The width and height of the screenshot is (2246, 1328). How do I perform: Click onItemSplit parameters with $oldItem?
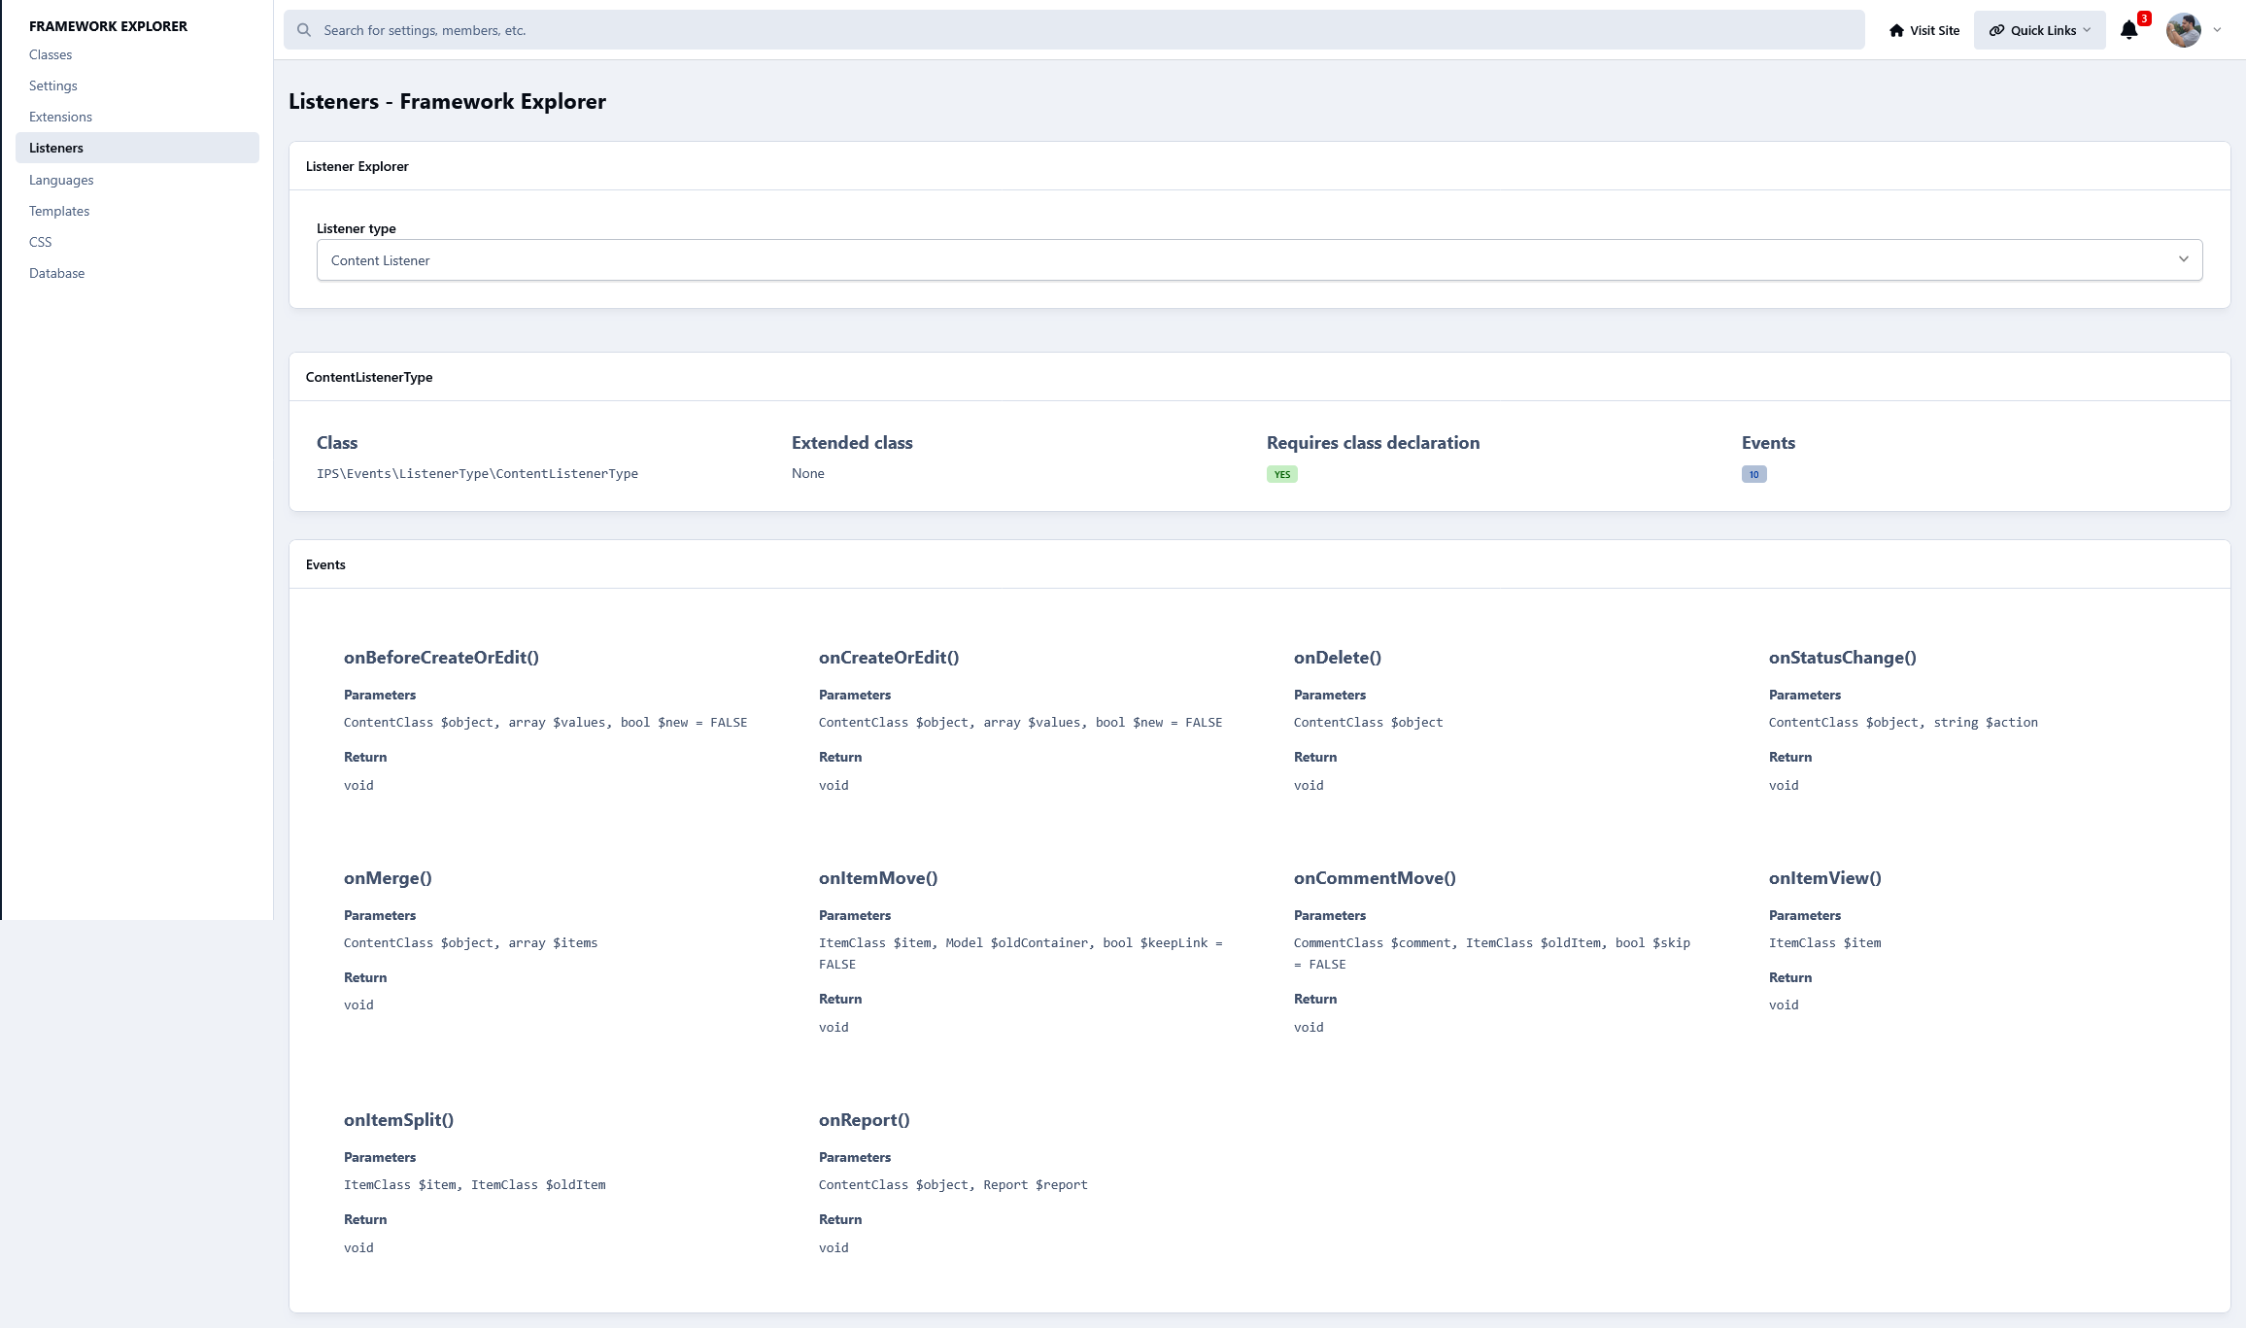[x=474, y=1185]
